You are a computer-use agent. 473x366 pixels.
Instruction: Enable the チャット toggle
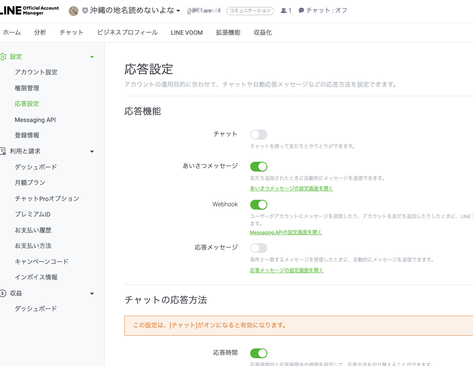tap(259, 134)
